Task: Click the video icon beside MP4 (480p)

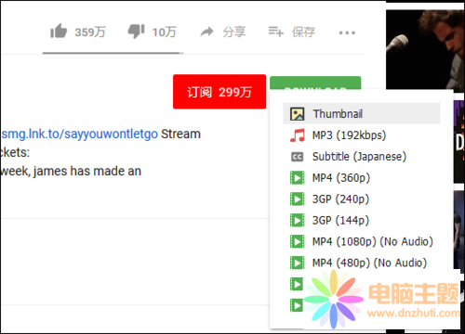Action: coord(297,263)
